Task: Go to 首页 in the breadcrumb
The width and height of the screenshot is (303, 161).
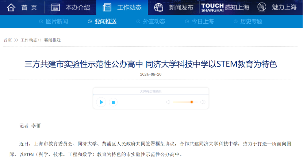Action: [x=8, y=40]
